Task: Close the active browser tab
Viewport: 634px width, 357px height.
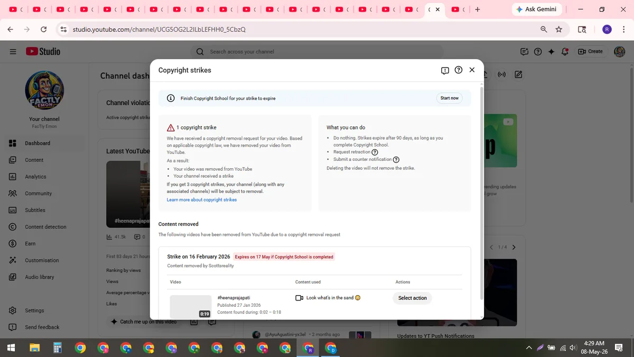Action: coord(437,10)
